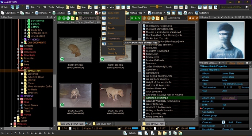The image size is (252, 136).
Task: Toggle checkmark on DSCF1393.JPG thumbnail
Action: 102,105
